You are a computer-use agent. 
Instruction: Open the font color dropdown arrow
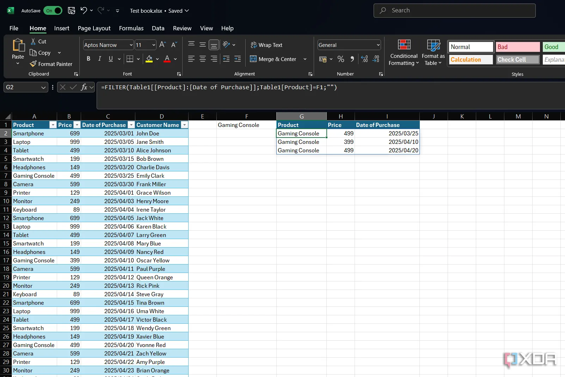click(x=176, y=59)
